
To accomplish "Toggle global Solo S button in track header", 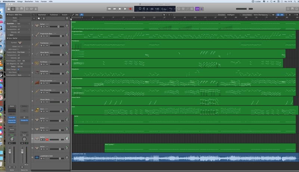I will pos(44,19).
